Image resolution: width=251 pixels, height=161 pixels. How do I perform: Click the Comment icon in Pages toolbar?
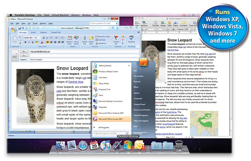point(183,24)
